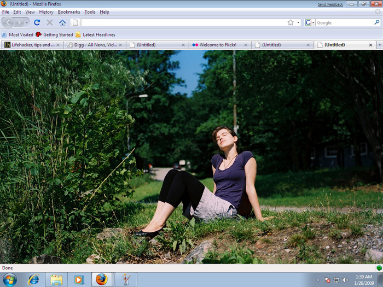The image size is (383, 287).
Task: Go back with the Back arrow button
Action: (x=8, y=22)
